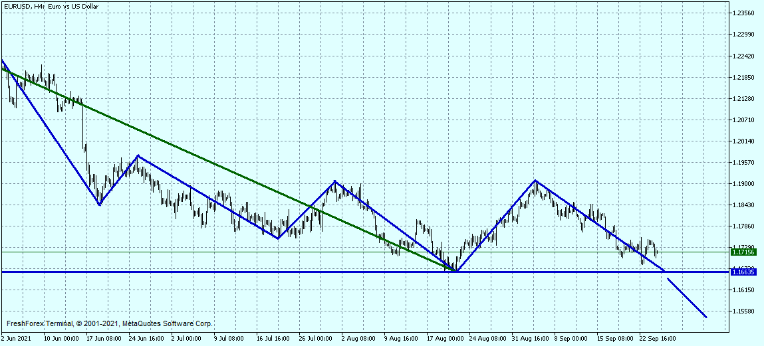The image size is (764, 346).
Task: Select the 1.17860 price axis label
Action: coord(743,226)
